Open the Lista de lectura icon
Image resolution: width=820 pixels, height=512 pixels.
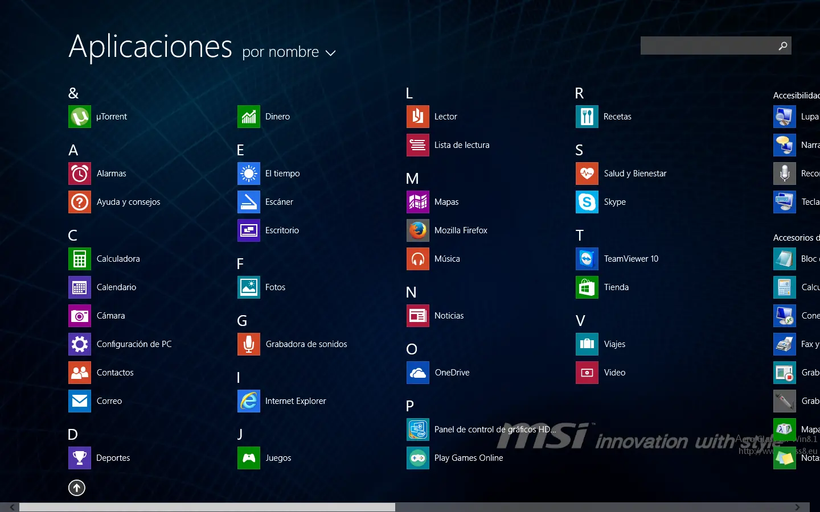point(418,145)
